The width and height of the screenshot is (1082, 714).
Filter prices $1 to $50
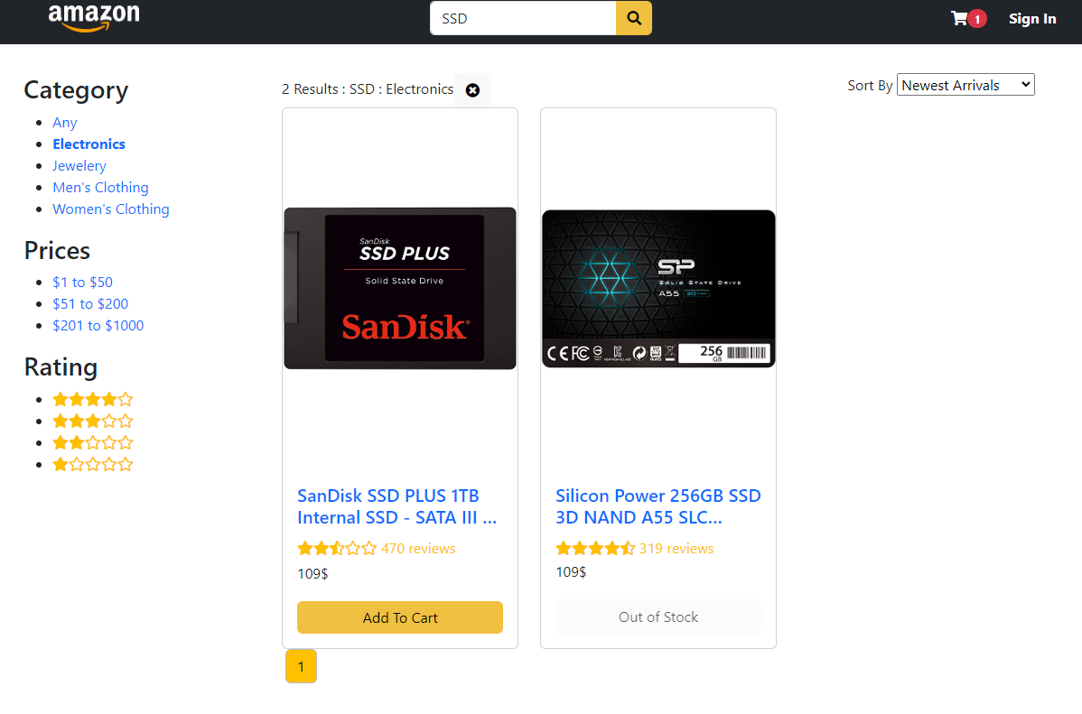[83, 283]
